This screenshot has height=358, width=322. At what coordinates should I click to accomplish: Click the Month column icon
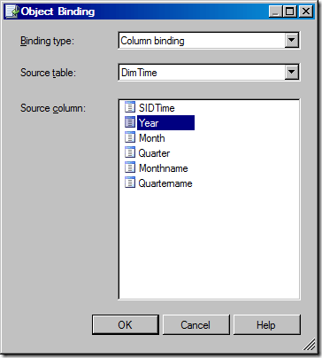[130, 137]
